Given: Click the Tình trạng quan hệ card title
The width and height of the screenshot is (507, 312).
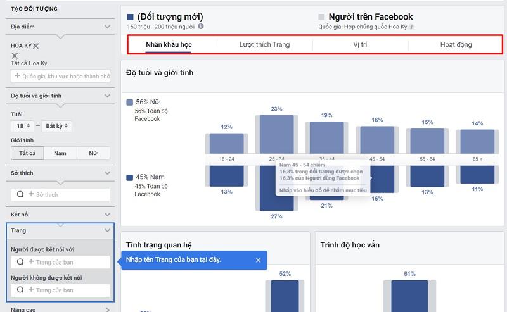Looking at the screenshot, I should pyautogui.click(x=159, y=245).
